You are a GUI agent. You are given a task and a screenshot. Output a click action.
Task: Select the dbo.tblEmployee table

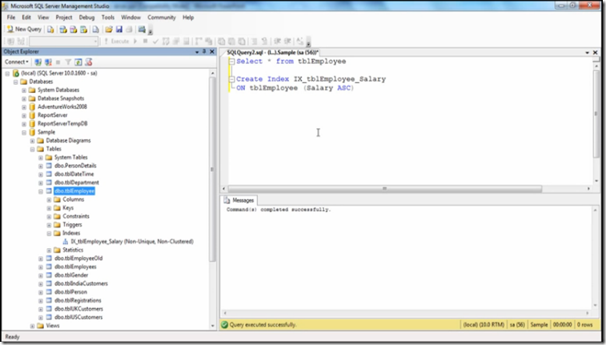click(74, 191)
